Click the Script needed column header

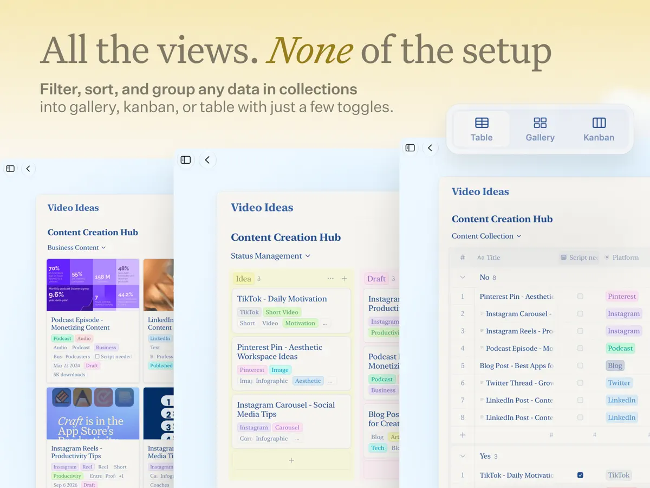(x=579, y=258)
